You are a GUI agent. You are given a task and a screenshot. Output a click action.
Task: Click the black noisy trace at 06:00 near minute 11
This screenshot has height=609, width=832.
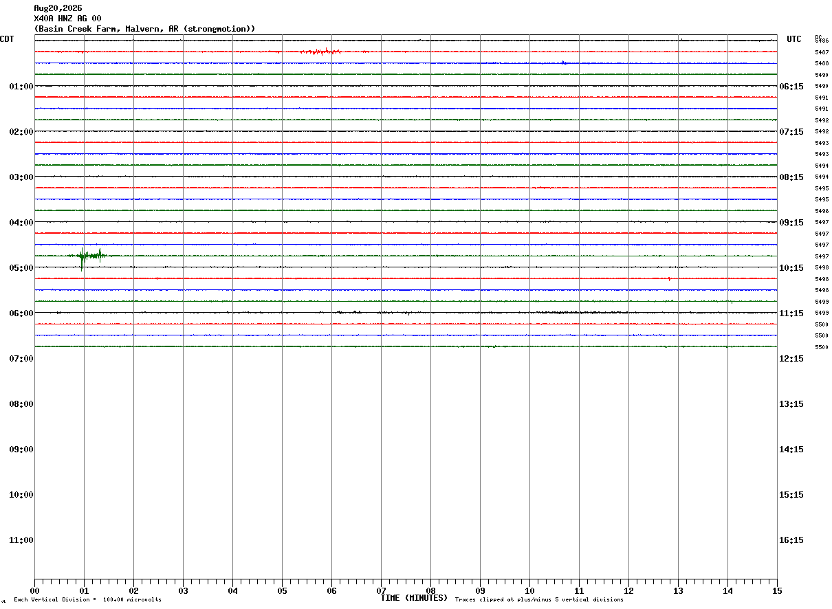578,312
